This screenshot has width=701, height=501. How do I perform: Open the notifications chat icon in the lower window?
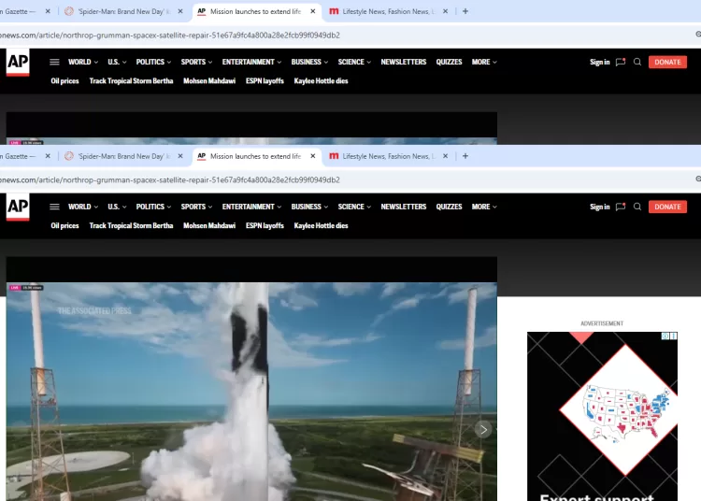pos(621,207)
